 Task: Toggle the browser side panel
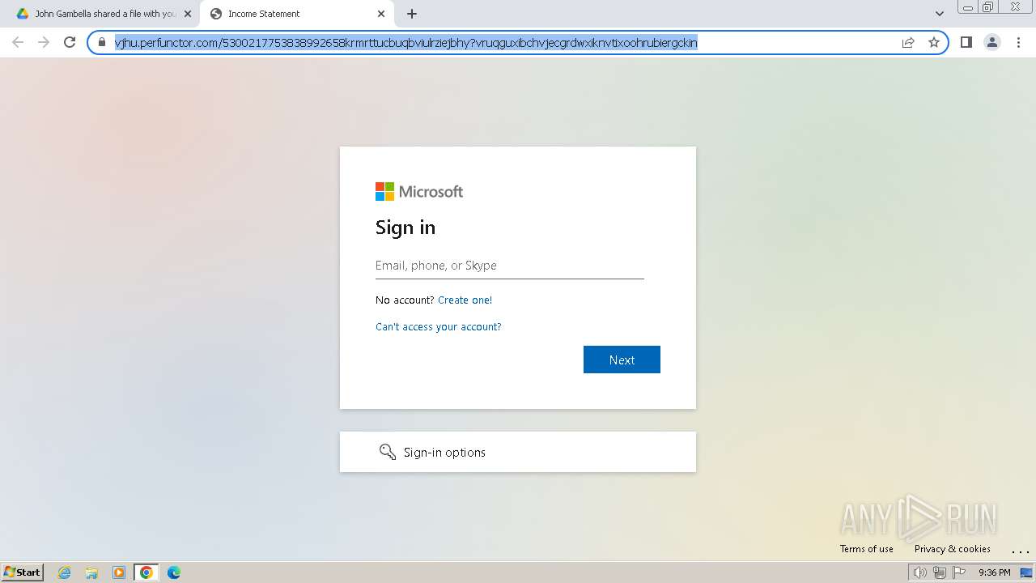tap(966, 42)
